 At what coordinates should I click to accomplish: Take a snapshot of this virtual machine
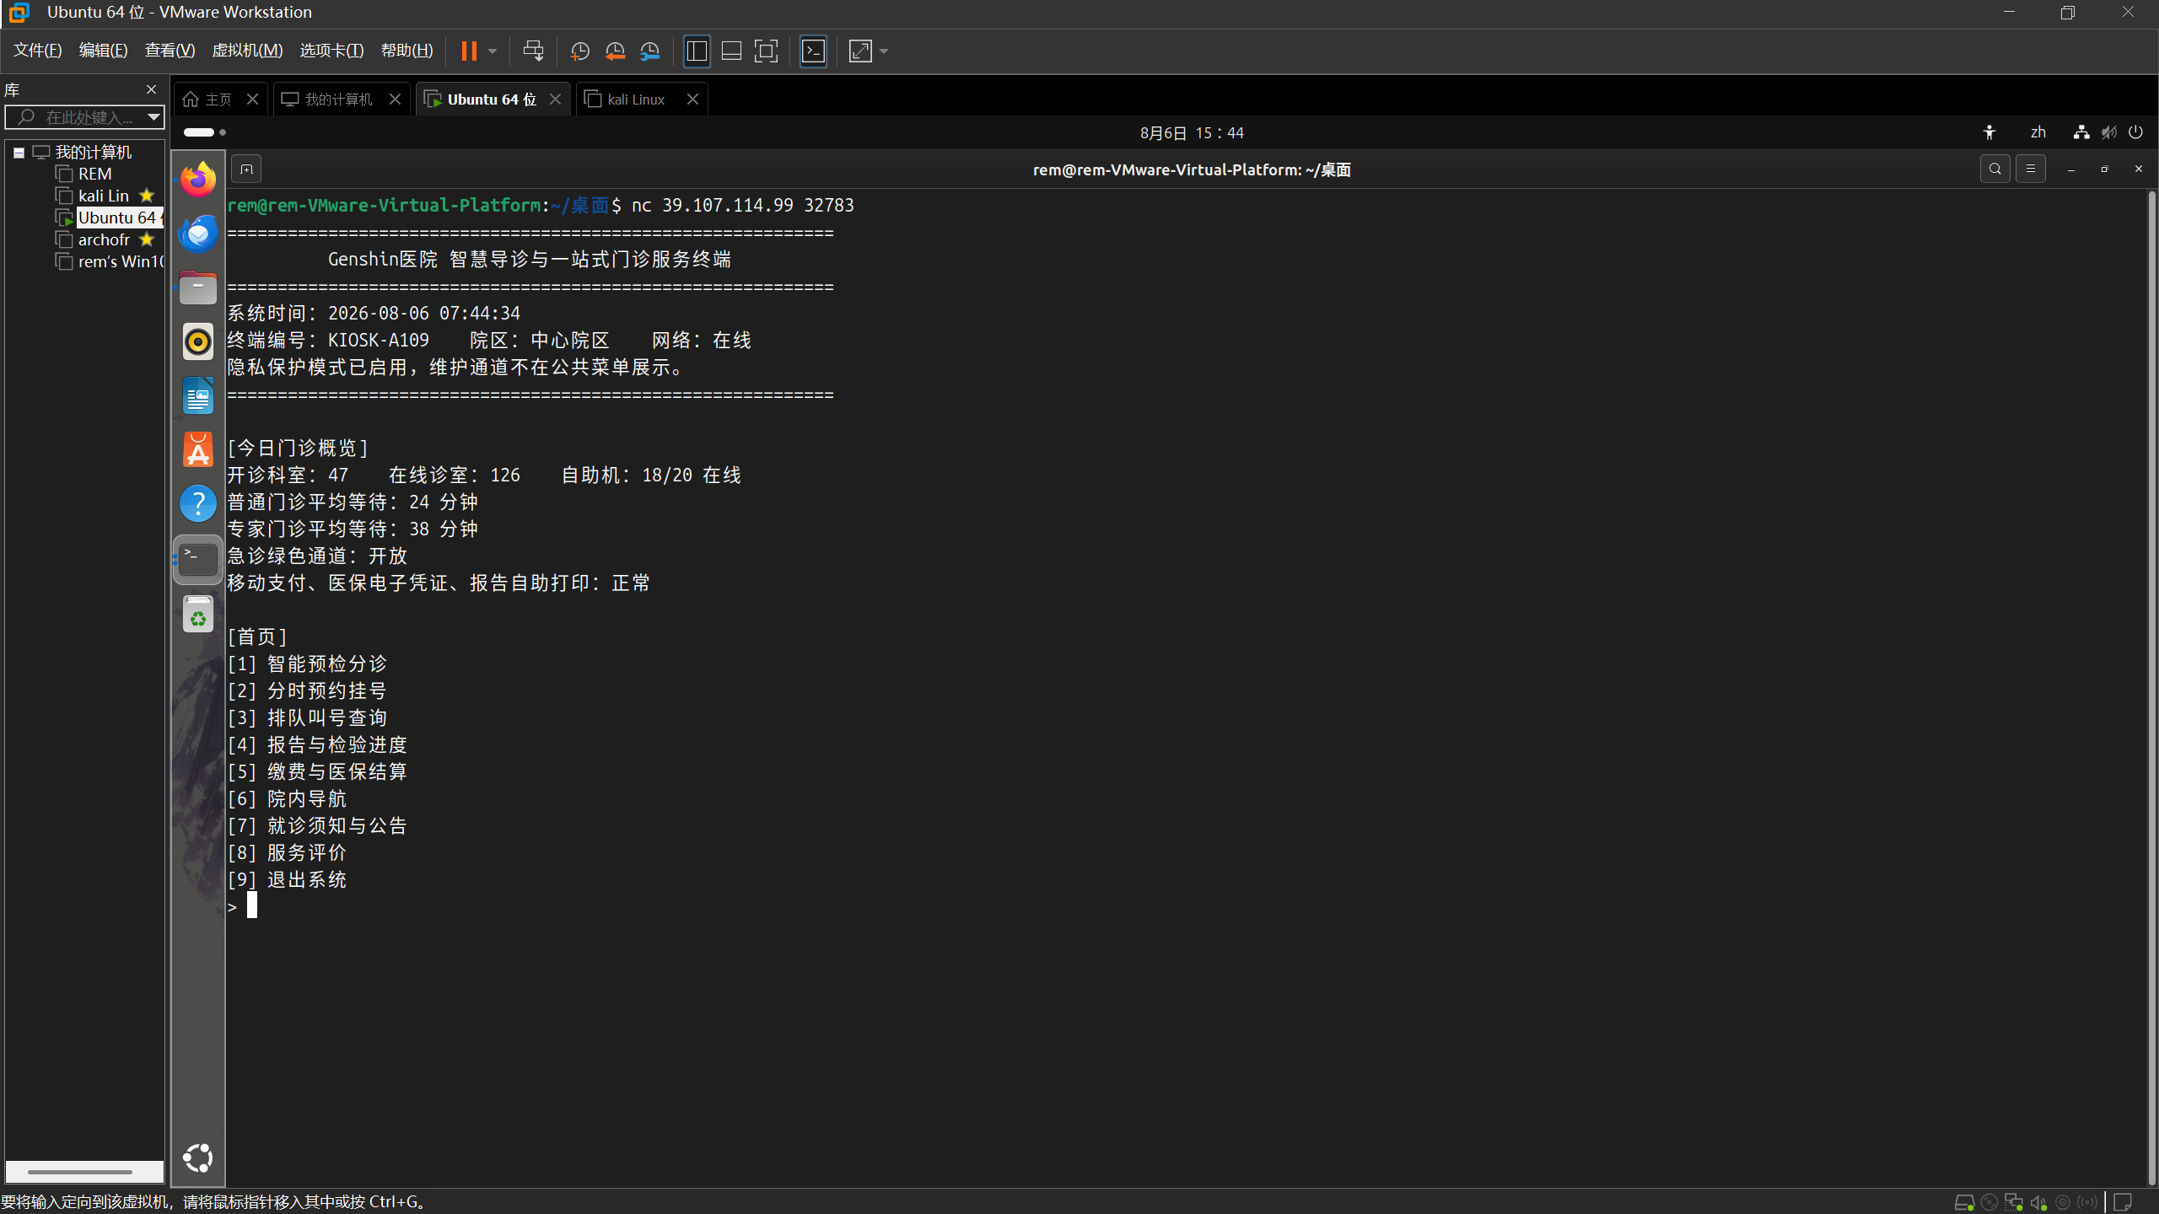click(579, 51)
